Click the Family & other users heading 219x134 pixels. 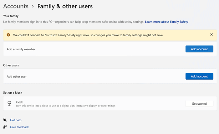[x=65, y=7]
